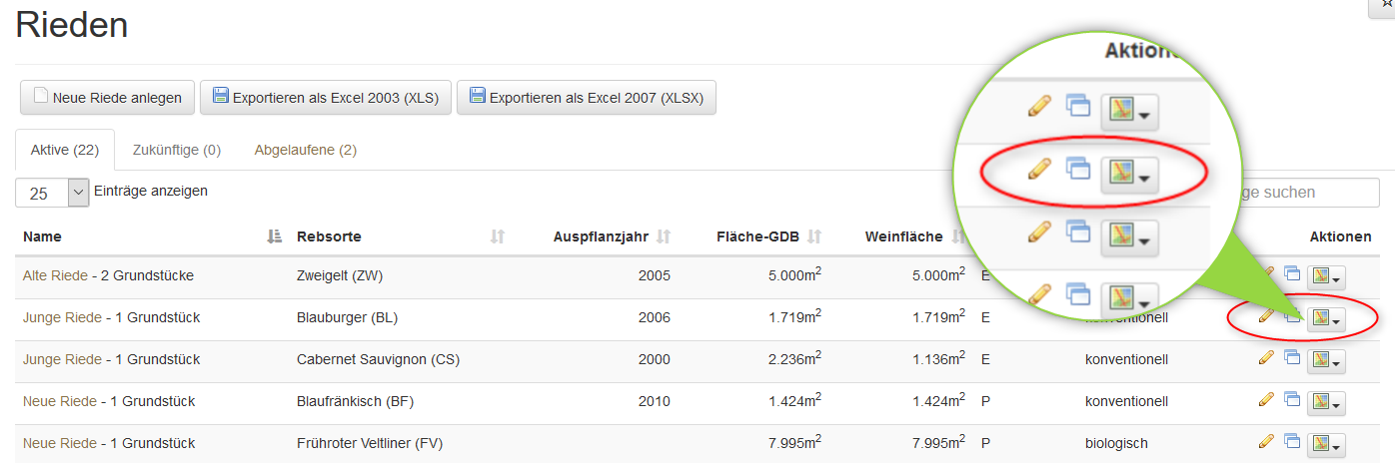Viewport: 1395px width, 463px height.
Task: Open map actions dropdown for Blauburger row
Action: [1326, 318]
